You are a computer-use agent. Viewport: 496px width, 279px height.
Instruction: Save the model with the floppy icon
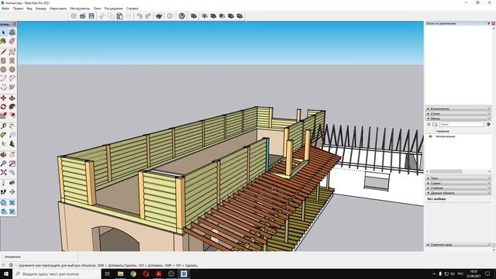[x=91, y=15]
